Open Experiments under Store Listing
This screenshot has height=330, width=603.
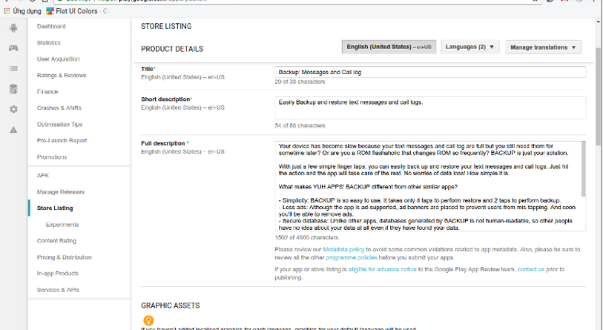tap(62, 225)
